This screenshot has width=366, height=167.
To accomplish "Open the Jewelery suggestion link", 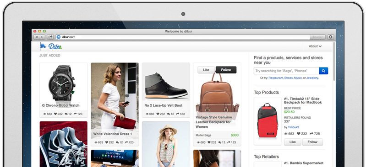I will click(312, 78).
